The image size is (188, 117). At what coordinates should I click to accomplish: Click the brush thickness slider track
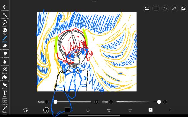72,102
